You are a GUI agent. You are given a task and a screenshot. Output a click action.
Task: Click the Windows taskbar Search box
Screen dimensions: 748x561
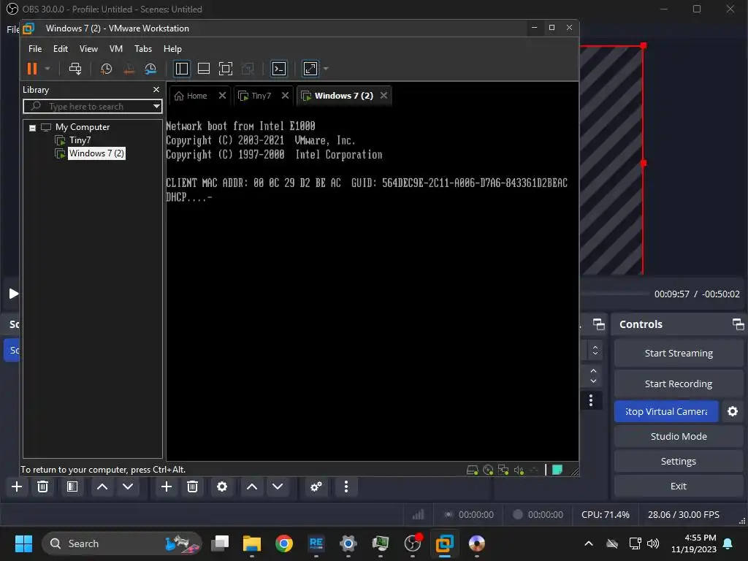coord(122,543)
